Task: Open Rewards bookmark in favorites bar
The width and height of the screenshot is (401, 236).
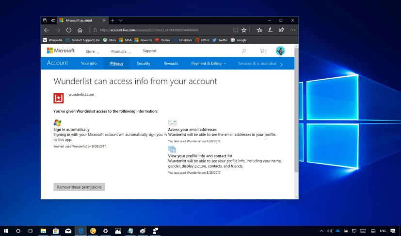Action: pyautogui.click(x=143, y=40)
